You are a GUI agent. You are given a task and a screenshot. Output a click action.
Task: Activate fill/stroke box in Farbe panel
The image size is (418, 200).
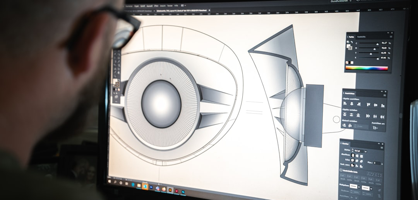349,47
